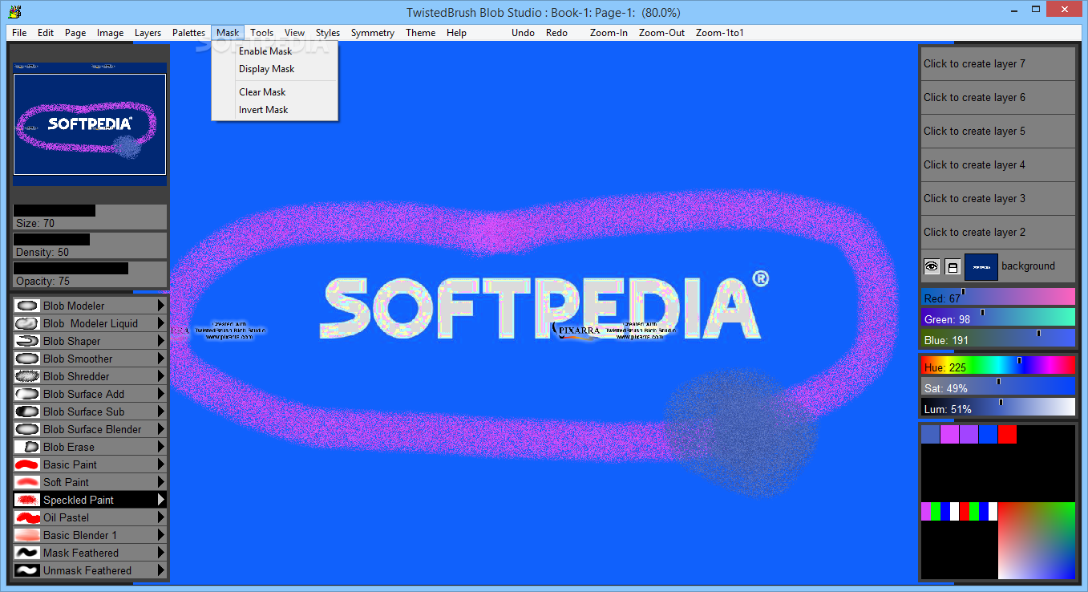Pick the red swatch in palette

click(1008, 434)
